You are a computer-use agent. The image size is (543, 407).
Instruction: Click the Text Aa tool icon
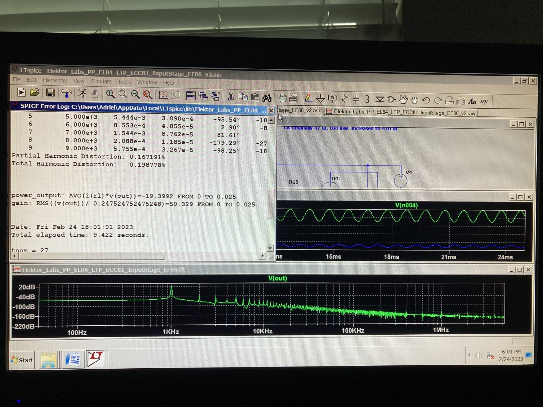tap(472, 101)
